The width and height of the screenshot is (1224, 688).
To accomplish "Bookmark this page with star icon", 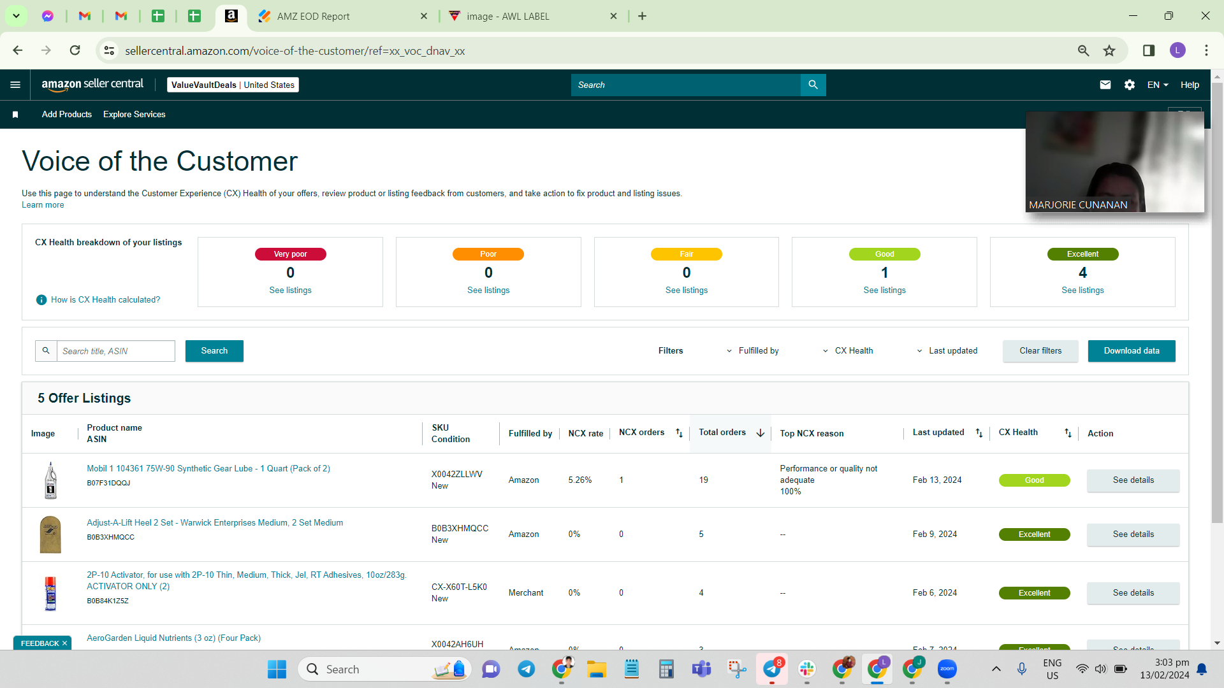I will tap(1109, 50).
